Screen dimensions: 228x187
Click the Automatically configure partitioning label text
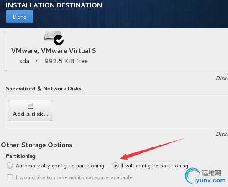pyautogui.click(x=61, y=166)
